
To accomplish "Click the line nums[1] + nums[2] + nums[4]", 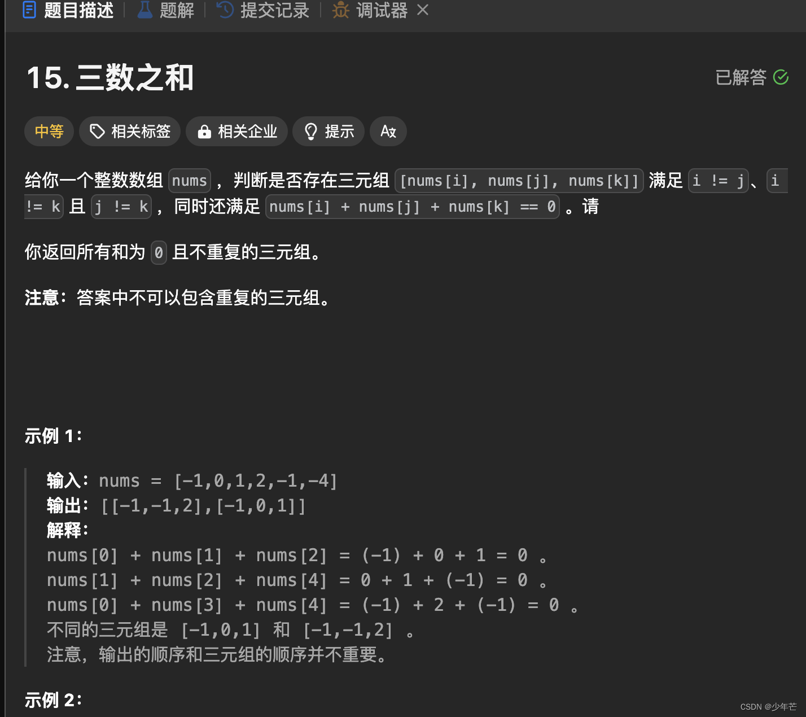I will (297, 580).
